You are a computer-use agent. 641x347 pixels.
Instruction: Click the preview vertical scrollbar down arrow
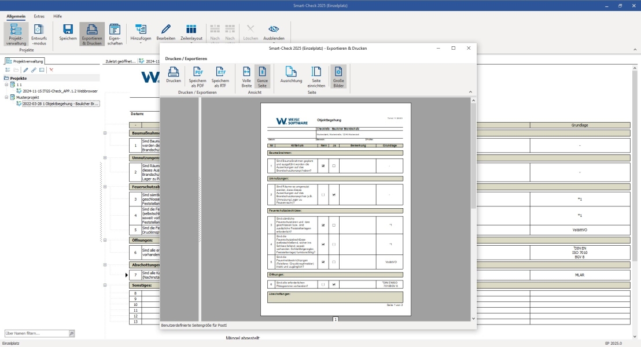[x=473, y=319]
